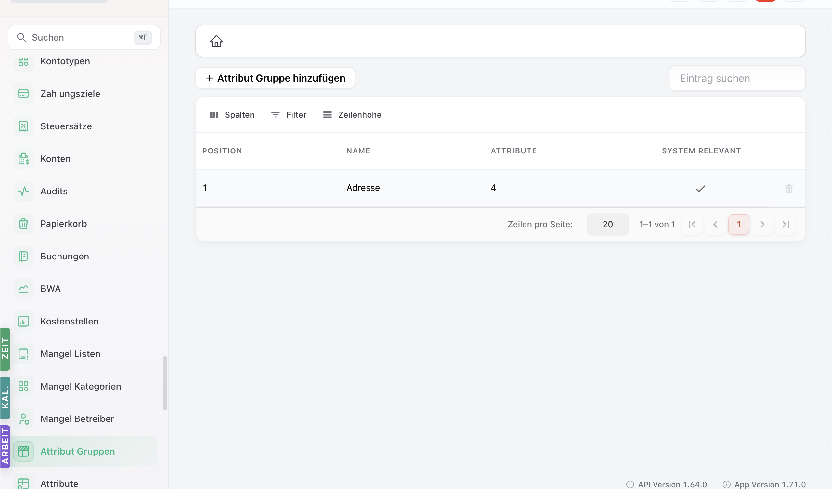Click the magnifier icon in Suchen field
The width and height of the screenshot is (832, 489).
click(x=21, y=37)
